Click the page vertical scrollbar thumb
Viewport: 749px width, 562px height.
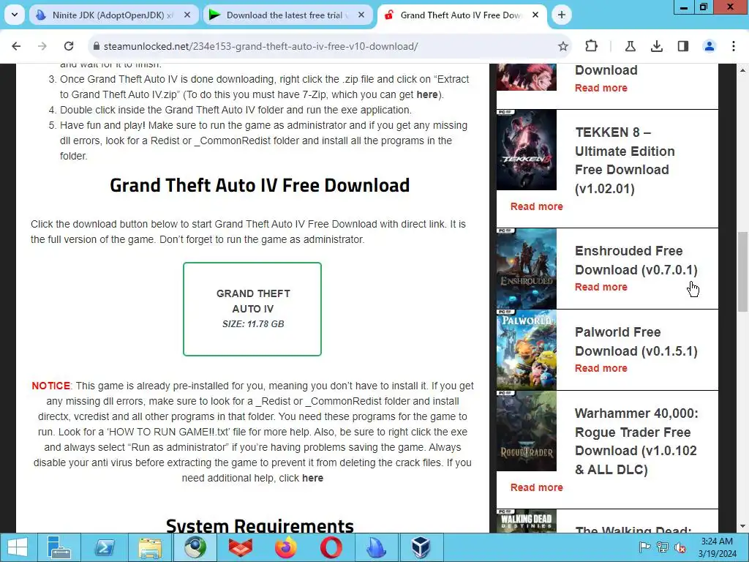pos(742,271)
